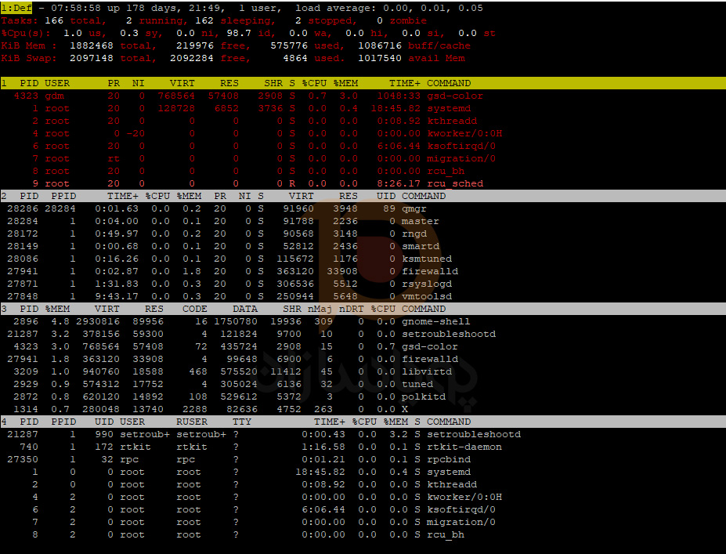726x554 pixels.
Task: Click TIME+ header in yellow header row
Action: [404, 83]
